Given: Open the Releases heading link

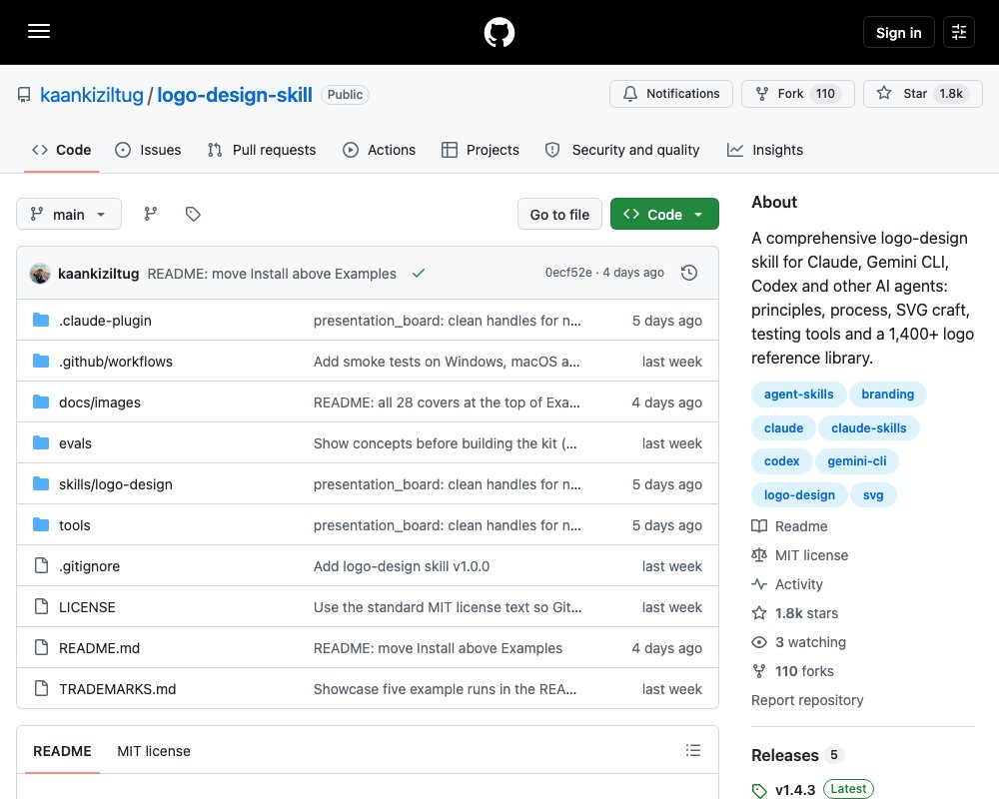Looking at the screenshot, I should pos(785,755).
